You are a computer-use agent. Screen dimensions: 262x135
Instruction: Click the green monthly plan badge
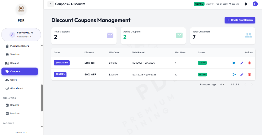click(199, 4)
